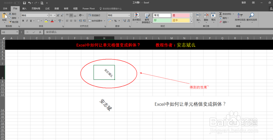Click the Paste (粘贴) clipboard icon
Screen dimensions: 273x140
click(4, 16)
